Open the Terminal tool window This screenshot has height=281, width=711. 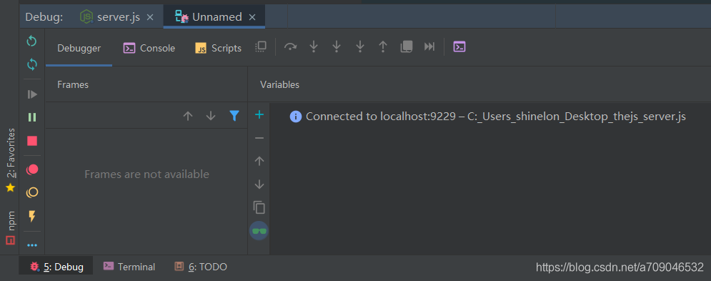pyautogui.click(x=129, y=267)
